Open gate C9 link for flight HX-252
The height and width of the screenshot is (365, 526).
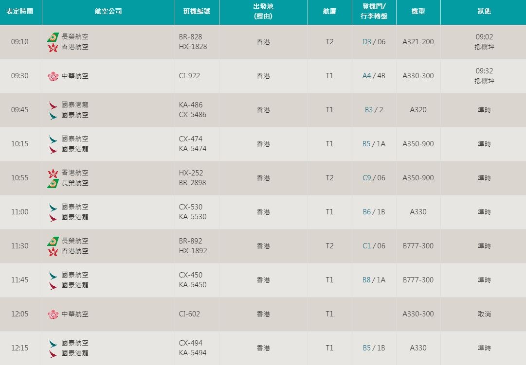tap(366, 178)
